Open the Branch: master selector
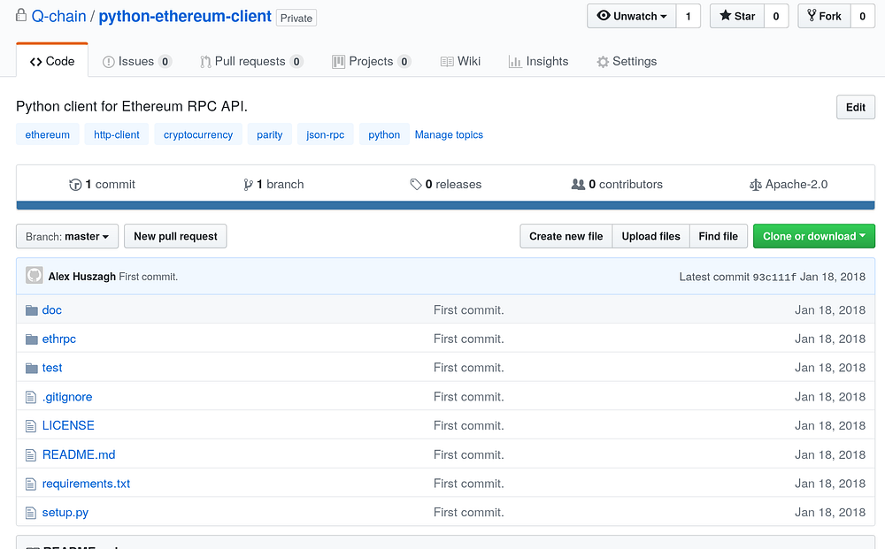The image size is (885, 549). 67,236
